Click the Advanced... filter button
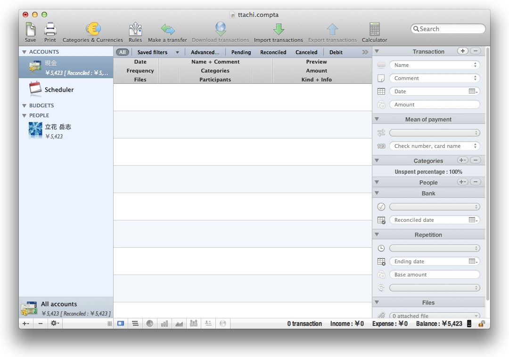The height and width of the screenshot is (357, 509). coord(205,52)
